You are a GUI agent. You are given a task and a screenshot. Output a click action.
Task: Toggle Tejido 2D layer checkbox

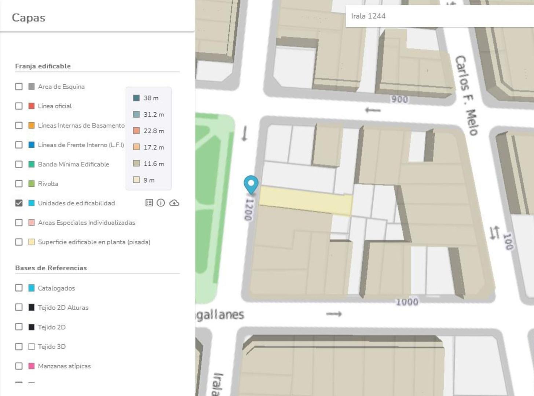coord(19,327)
